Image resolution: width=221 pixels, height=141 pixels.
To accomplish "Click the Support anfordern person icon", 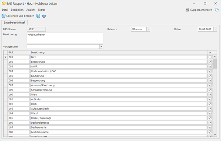I will click(187, 10).
